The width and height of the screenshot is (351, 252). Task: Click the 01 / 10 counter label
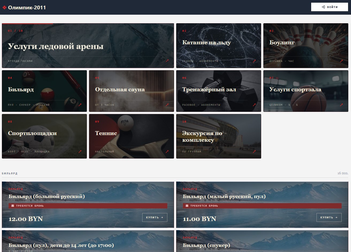(x=16, y=31)
